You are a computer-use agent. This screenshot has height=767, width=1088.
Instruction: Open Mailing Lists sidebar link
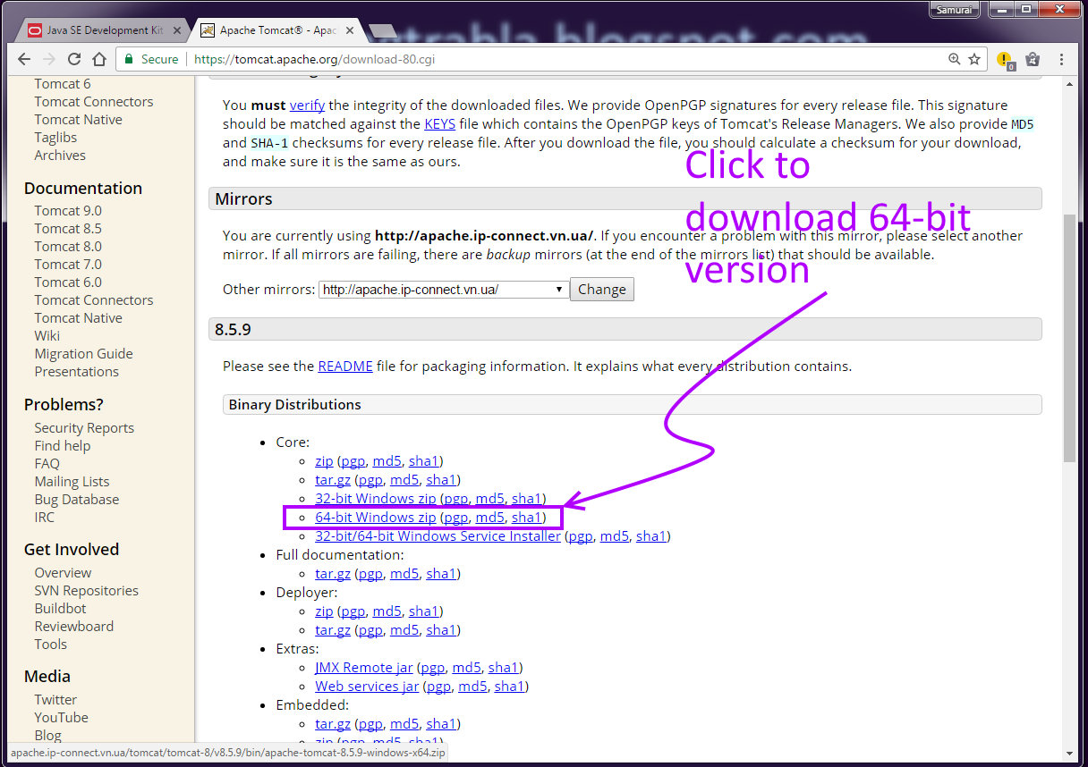72,482
